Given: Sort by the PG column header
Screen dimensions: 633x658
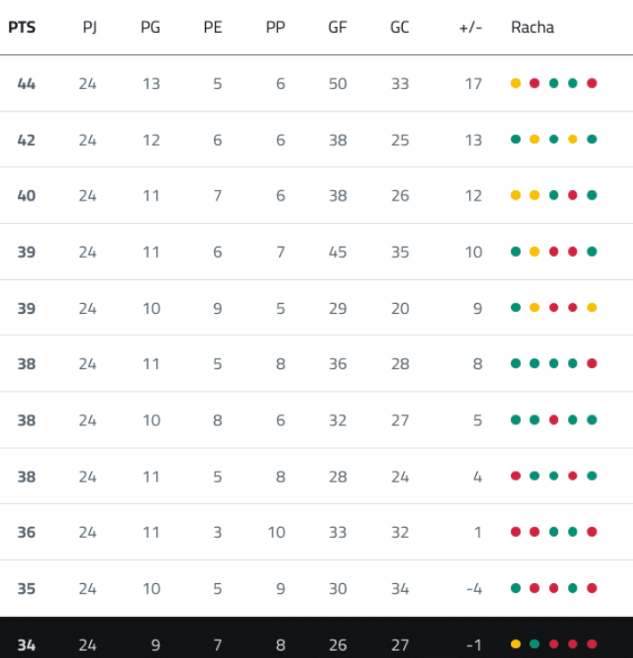Looking at the screenshot, I should click(151, 28).
